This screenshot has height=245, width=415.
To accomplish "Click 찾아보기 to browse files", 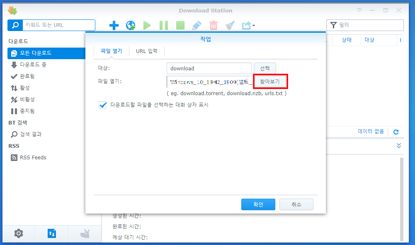I will 270,82.
